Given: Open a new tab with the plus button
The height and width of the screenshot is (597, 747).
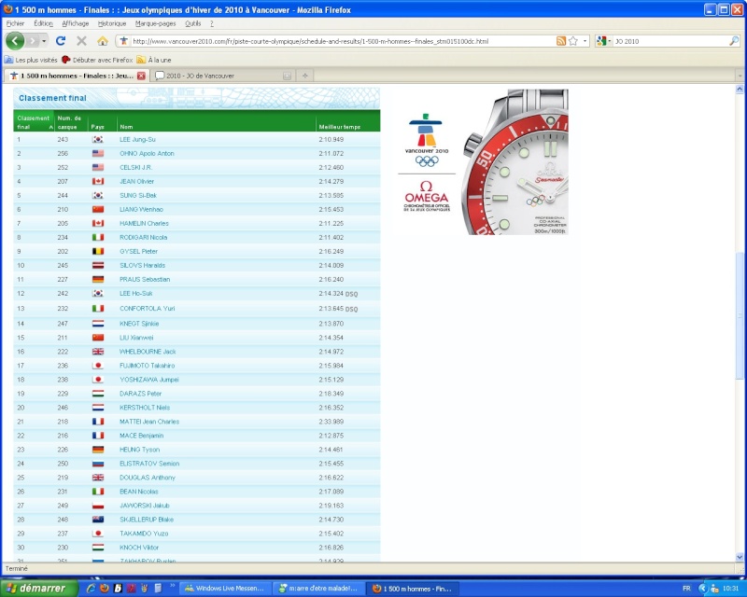Looking at the screenshot, I should point(305,76).
